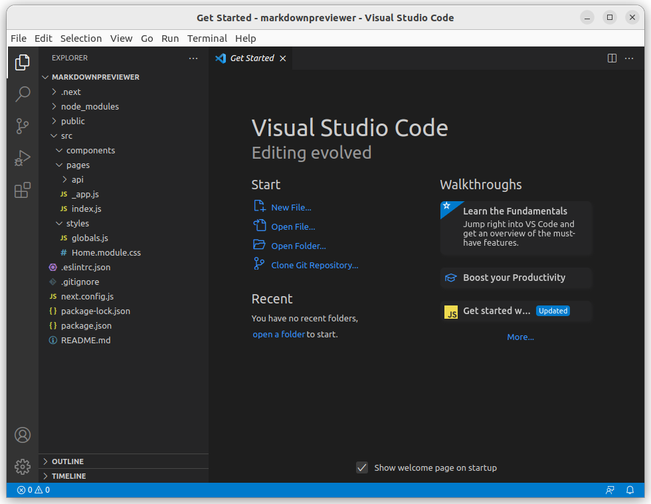Open the Learn the Fundamentals walkthrough
The height and width of the screenshot is (504, 651).
515,228
